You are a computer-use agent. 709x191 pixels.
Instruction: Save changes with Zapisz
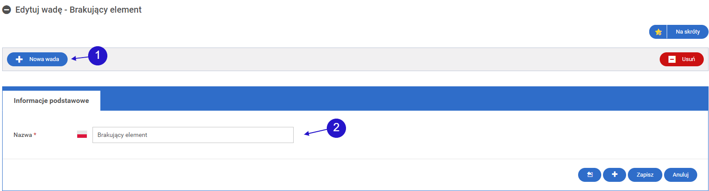(x=645, y=175)
